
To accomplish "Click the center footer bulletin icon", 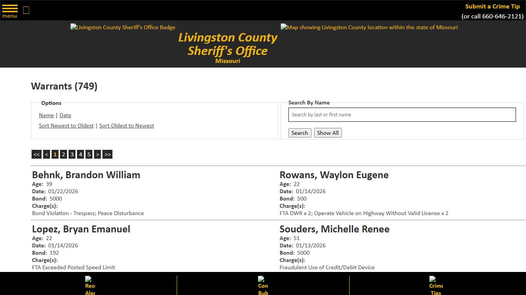I will [263, 285].
